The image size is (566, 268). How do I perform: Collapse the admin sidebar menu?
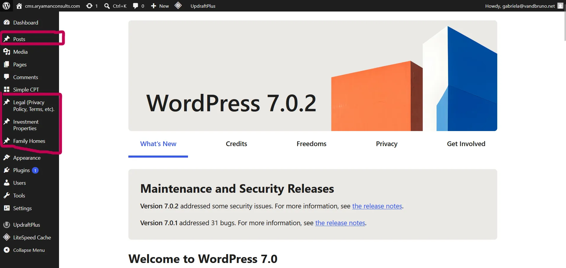click(30, 250)
